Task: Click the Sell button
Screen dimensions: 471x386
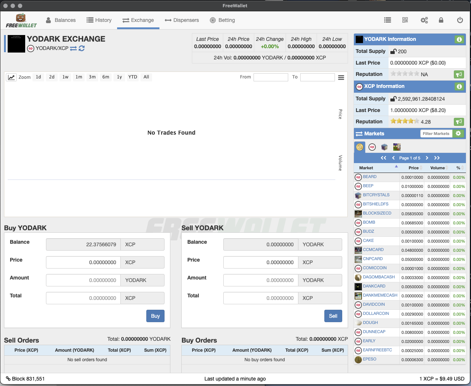Action: pyautogui.click(x=333, y=316)
